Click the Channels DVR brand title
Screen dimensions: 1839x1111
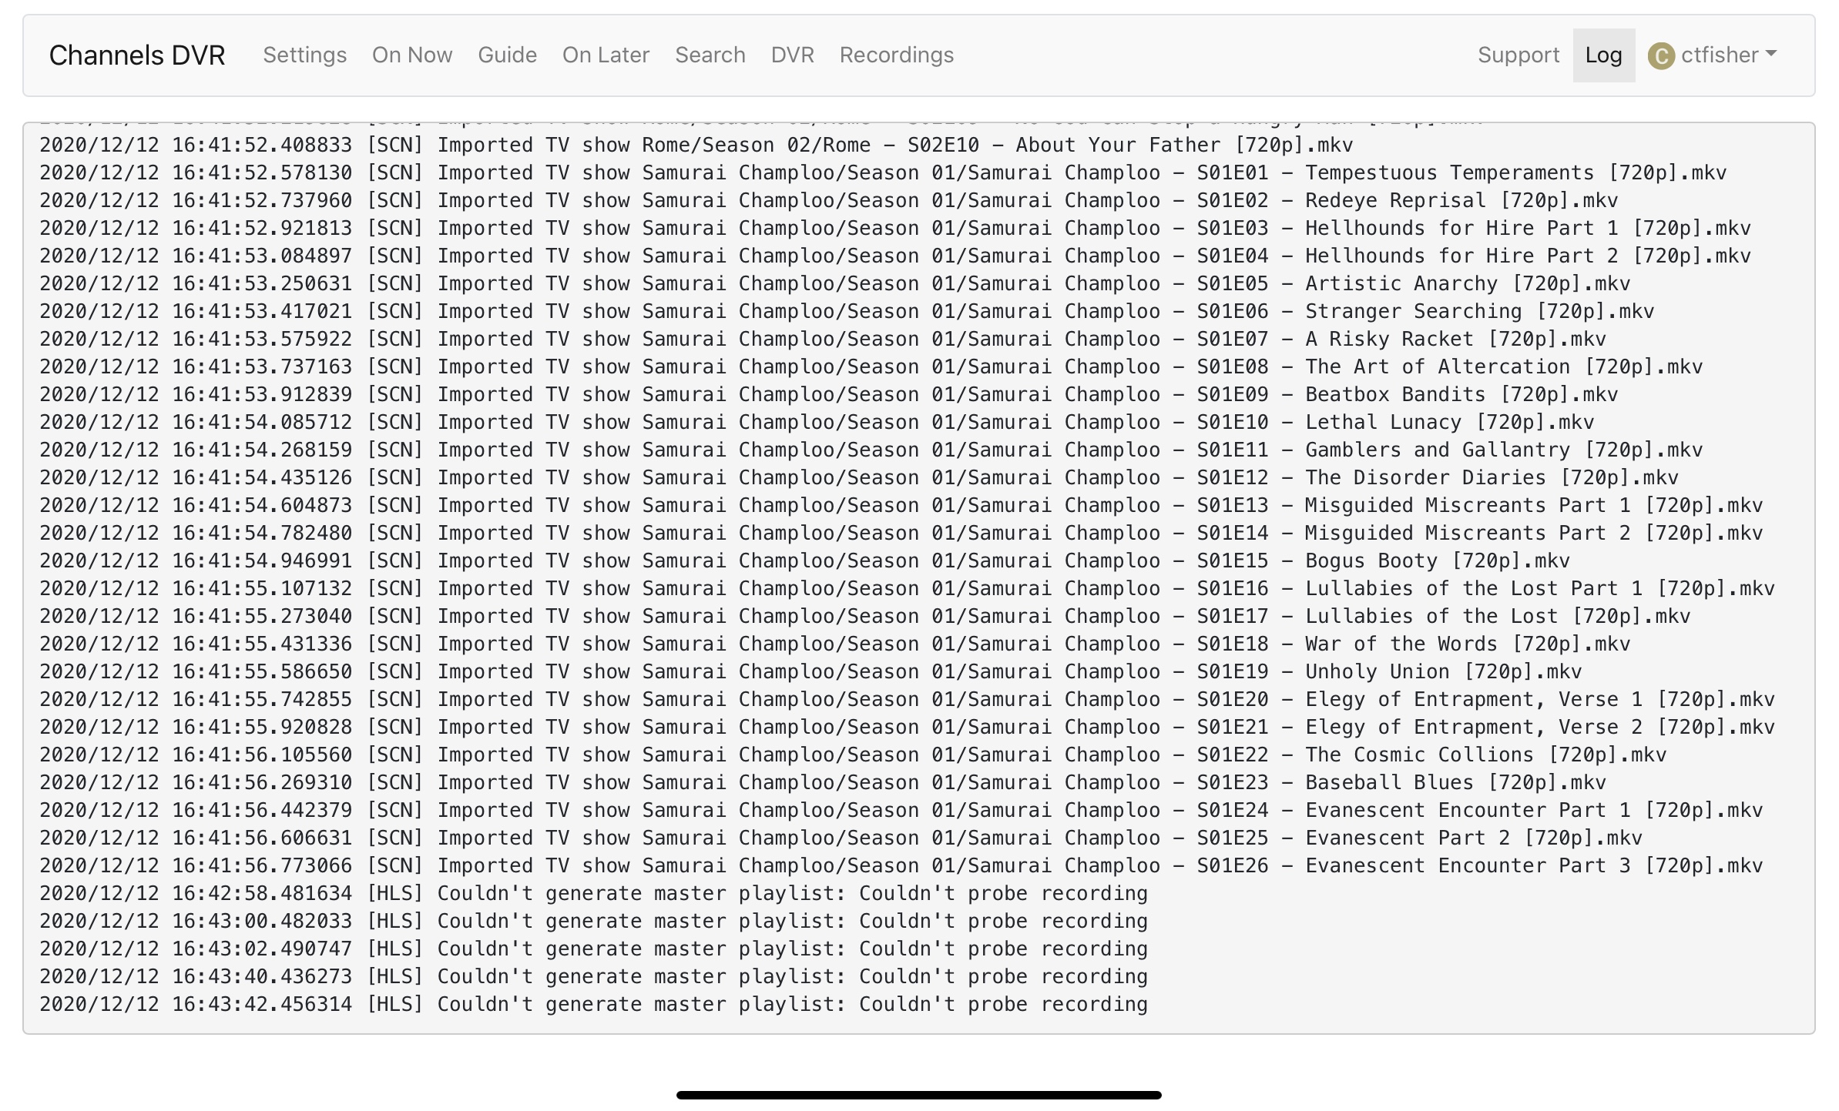[x=137, y=55]
